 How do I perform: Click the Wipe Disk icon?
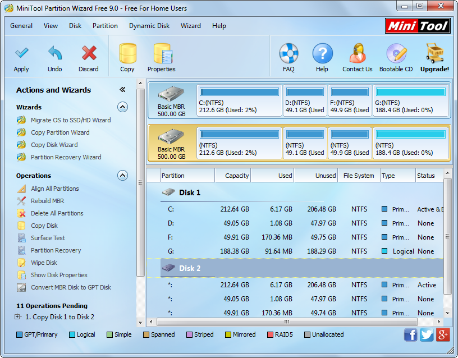(x=21, y=263)
